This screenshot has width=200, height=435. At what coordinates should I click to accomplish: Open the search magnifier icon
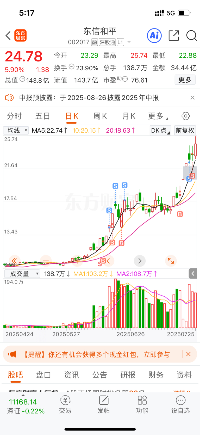[x=191, y=36]
